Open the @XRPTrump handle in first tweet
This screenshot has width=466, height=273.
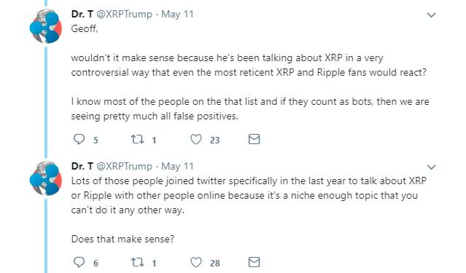point(124,15)
